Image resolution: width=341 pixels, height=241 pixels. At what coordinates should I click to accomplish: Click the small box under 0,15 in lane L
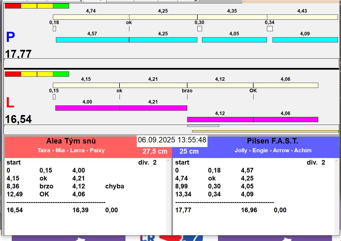[x=54, y=97]
